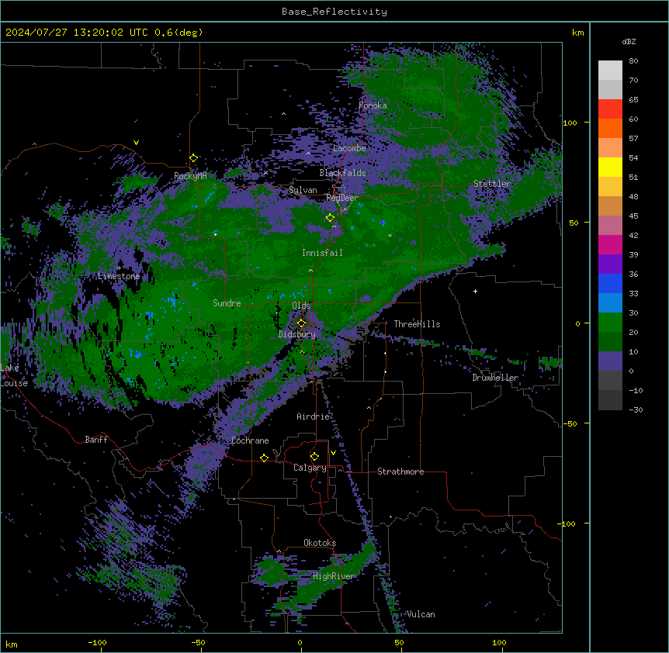Click the Base_Reflectivity title

pyautogui.click(x=334, y=12)
